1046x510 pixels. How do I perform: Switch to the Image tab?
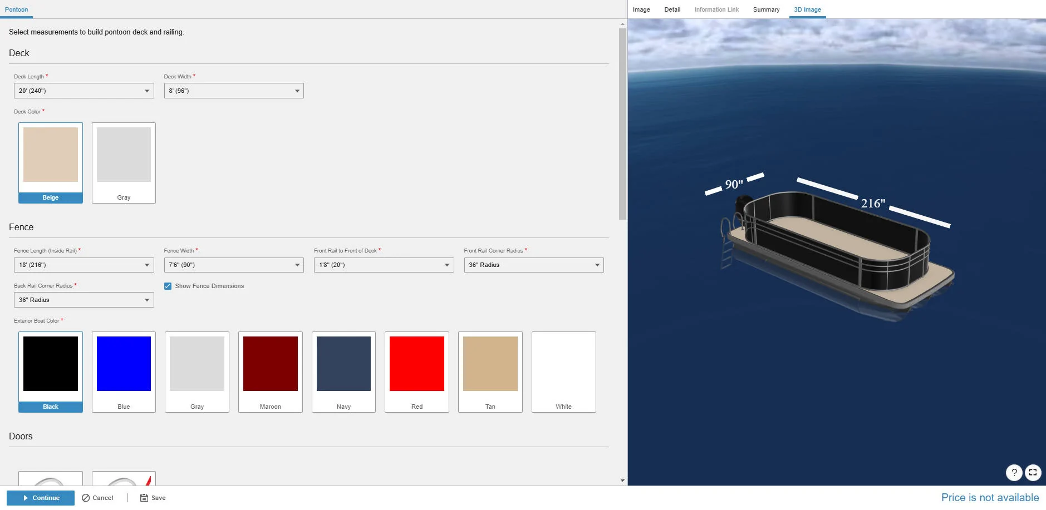641,9
